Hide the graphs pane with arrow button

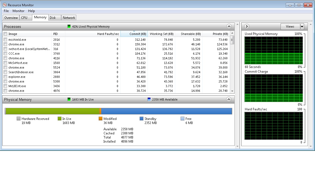click(247, 26)
